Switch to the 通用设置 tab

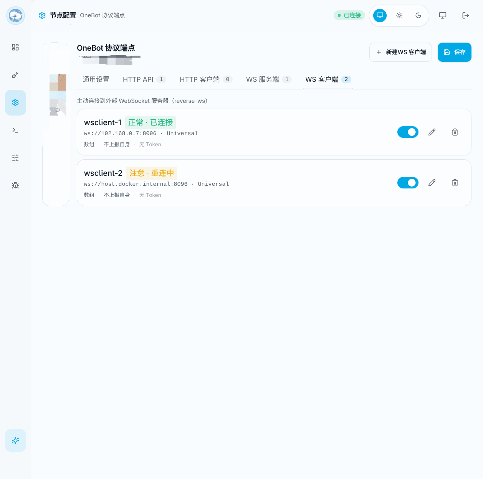tap(96, 79)
